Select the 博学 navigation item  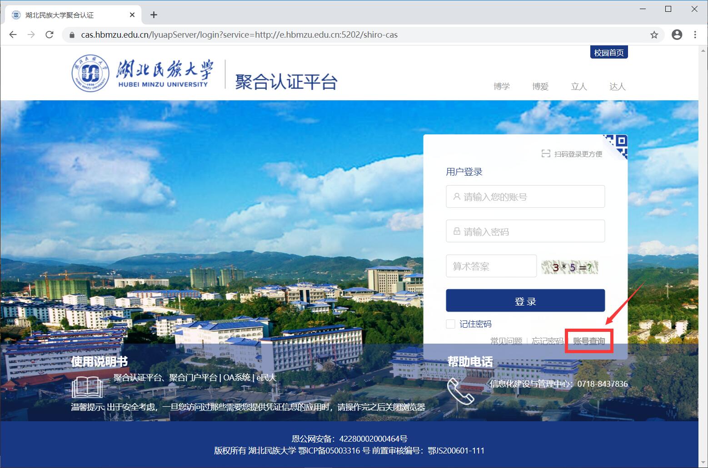tap(502, 86)
